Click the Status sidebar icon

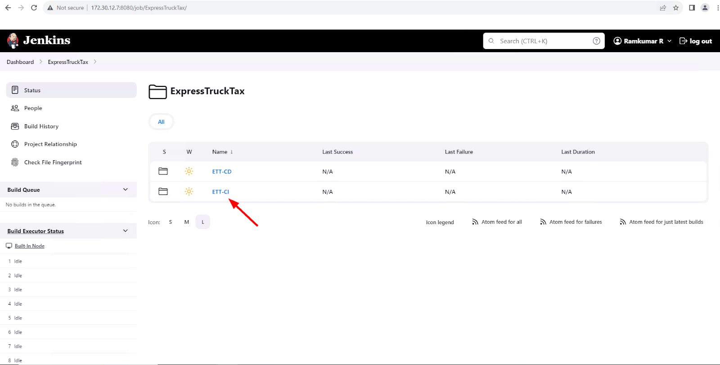tap(15, 90)
